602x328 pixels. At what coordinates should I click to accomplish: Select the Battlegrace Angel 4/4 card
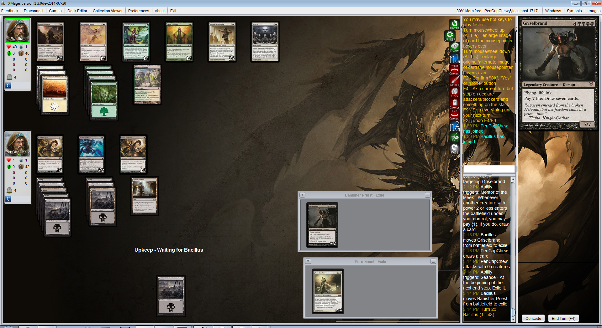[x=93, y=42]
